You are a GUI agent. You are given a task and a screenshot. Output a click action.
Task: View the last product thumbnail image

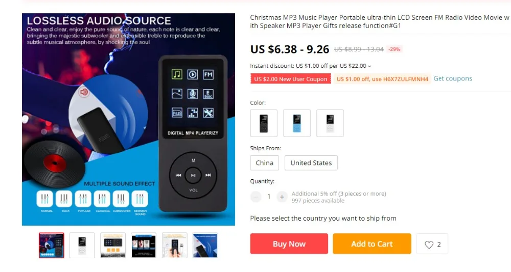205,246
